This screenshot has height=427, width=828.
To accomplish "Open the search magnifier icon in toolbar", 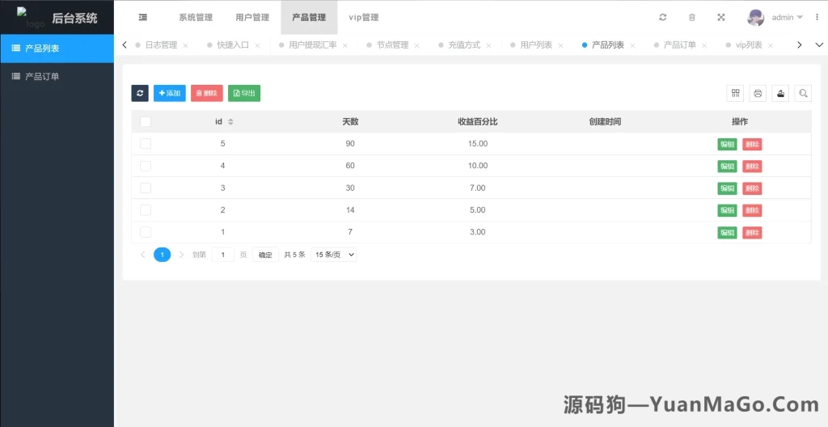I will (x=803, y=93).
